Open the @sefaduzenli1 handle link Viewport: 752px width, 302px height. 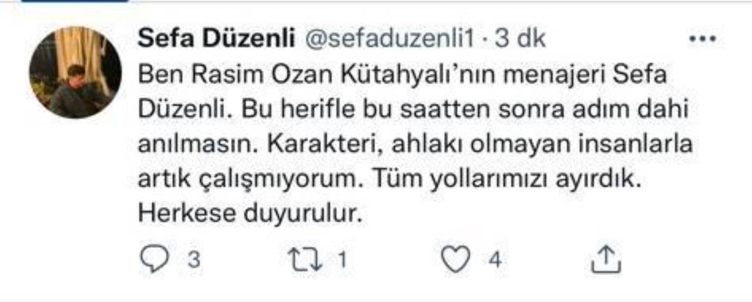[x=388, y=39]
